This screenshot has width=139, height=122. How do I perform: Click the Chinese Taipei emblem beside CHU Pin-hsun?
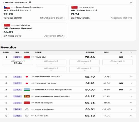[27, 109]
